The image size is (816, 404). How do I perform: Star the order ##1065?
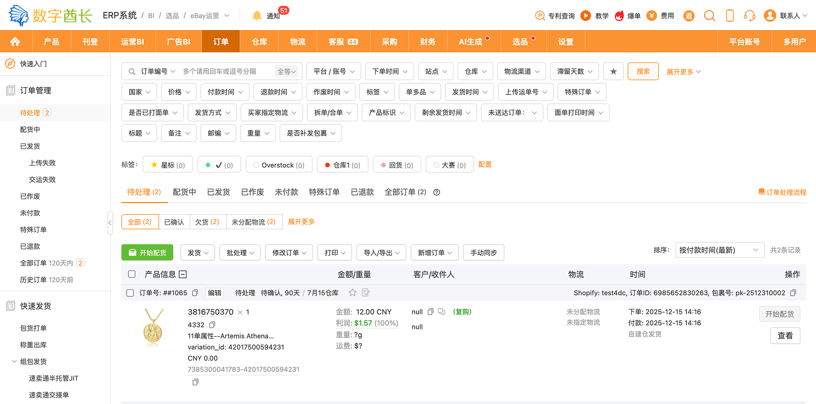(352, 293)
